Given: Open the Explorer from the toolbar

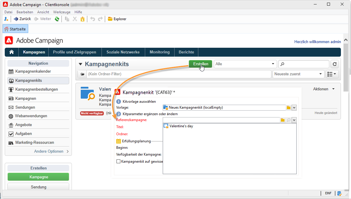Looking at the screenshot, I should coord(117,19).
